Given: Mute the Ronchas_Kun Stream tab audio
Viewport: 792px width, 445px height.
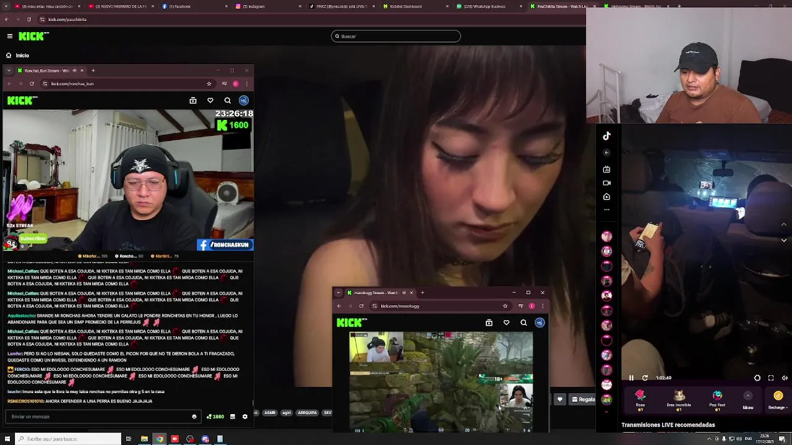Looking at the screenshot, I should (x=75, y=70).
